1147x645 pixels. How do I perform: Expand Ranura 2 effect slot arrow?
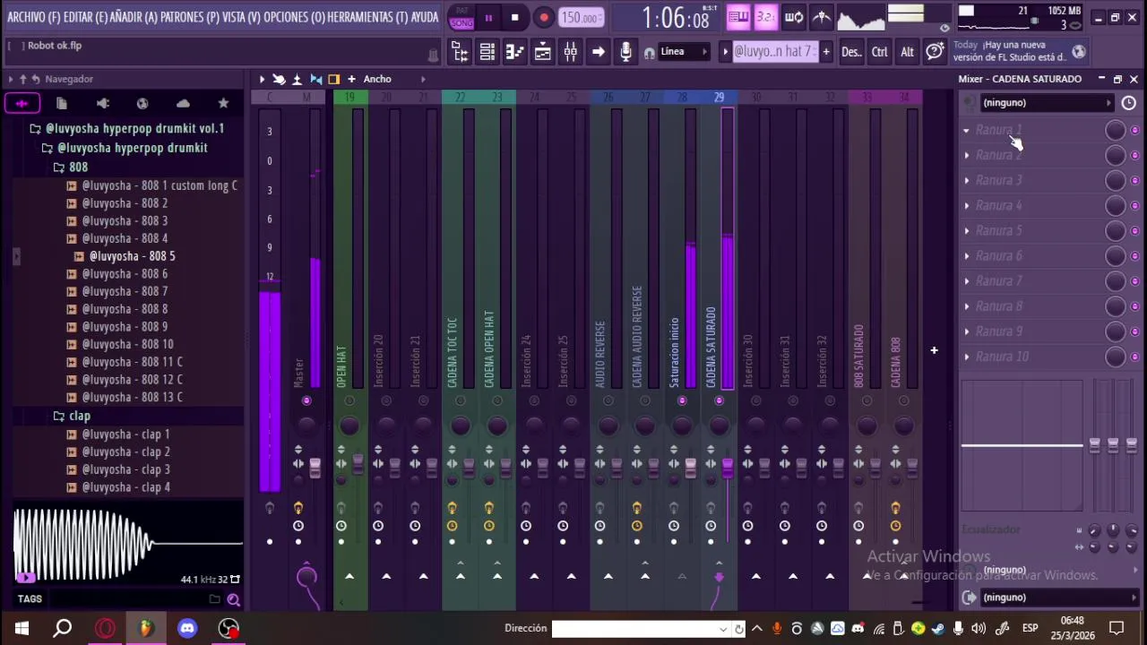coord(966,156)
